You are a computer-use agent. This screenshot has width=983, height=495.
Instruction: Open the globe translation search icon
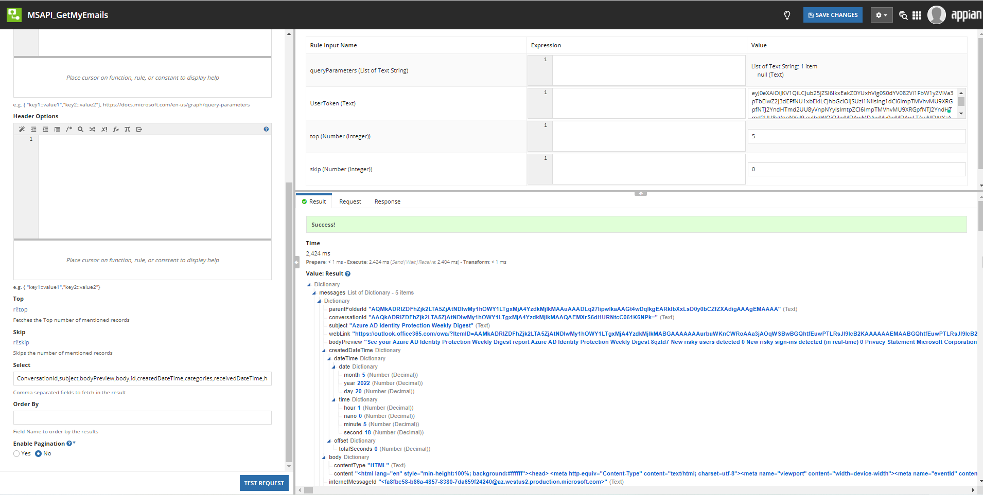point(903,15)
